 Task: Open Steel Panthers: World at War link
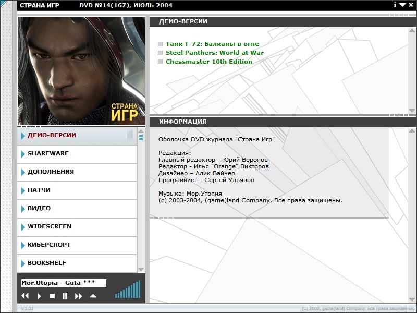(x=215, y=53)
